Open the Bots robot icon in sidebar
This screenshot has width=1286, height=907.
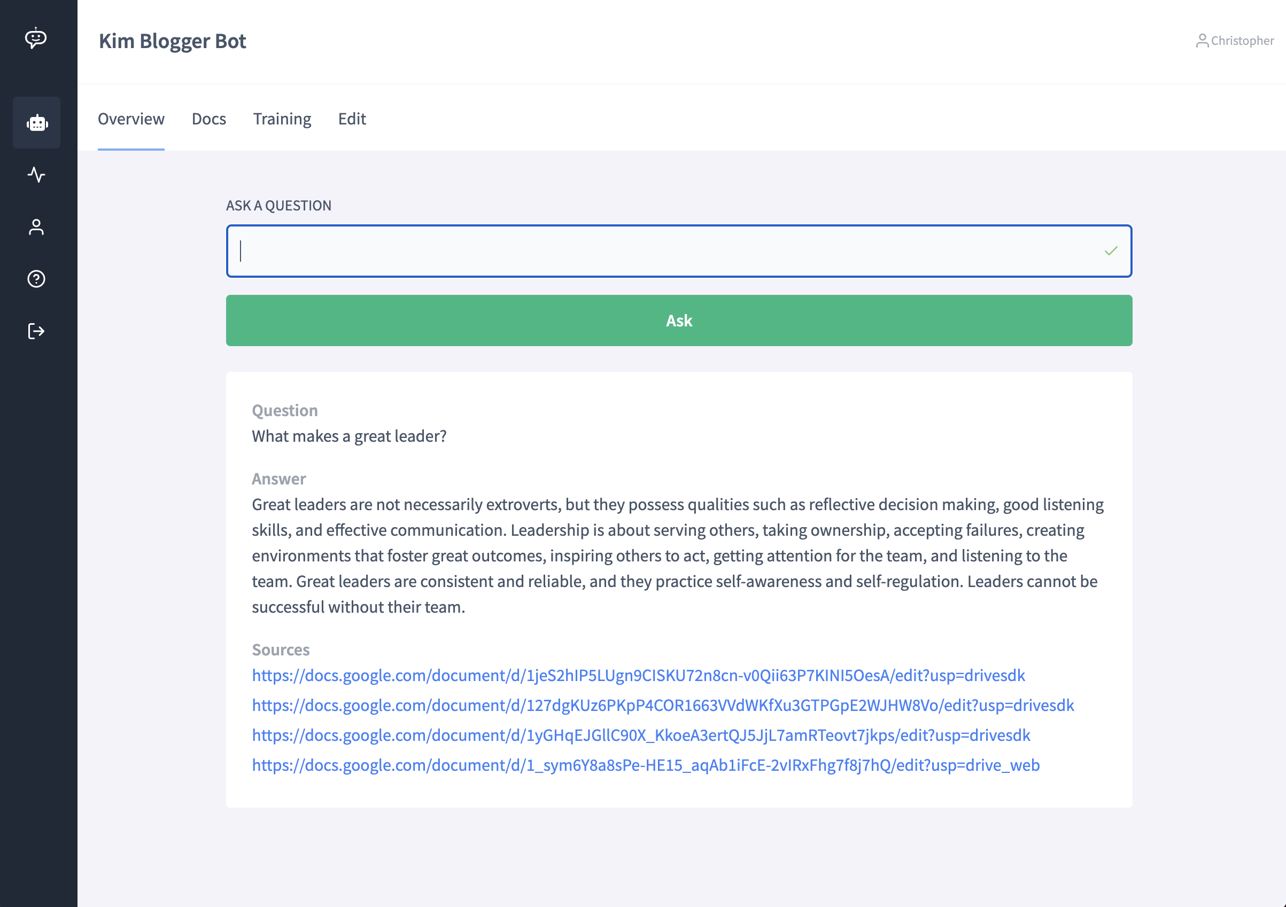pos(37,123)
